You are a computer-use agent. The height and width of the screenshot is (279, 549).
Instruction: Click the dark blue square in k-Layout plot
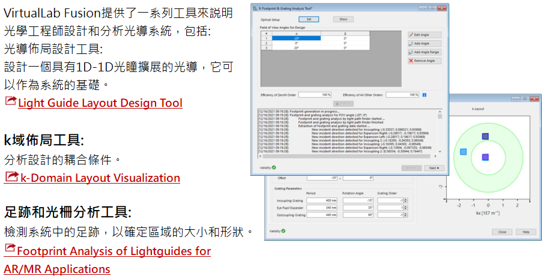(x=485, y=136)
